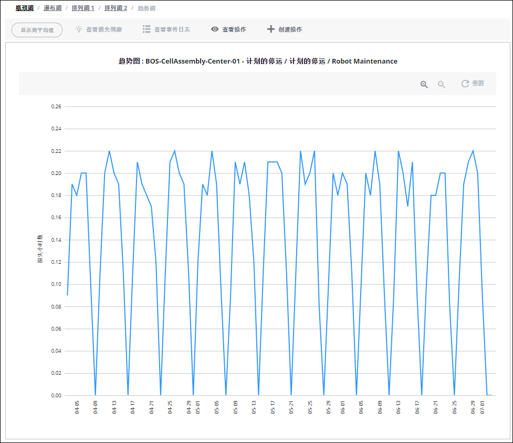Screen dimensions: 513x443
Task: Click the 0.00 y-axis label
Action: tap(56, 396)
